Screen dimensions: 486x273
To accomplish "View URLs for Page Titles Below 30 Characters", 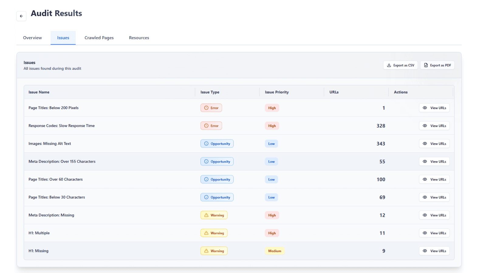I will tap(434, 197).
